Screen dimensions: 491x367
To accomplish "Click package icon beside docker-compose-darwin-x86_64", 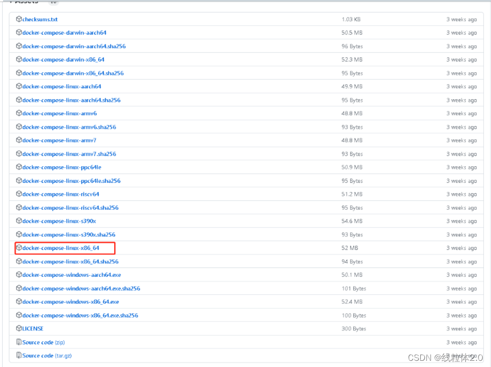I will point(19,59).
